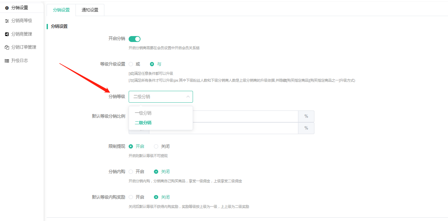Image resolution: width=448 pixels, height=221 pixels.
Task: Go to 升级日志 in the sidebar
Action: (x=20, y=61)
